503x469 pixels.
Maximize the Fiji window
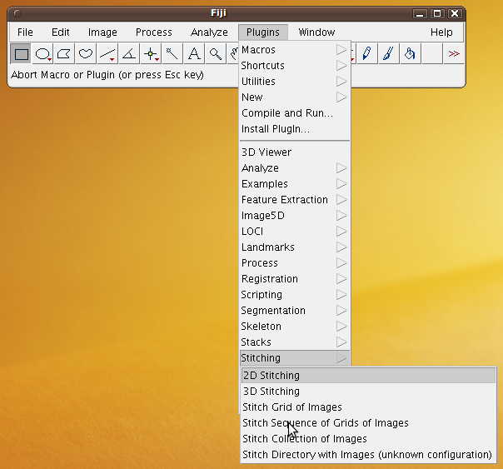437,13
